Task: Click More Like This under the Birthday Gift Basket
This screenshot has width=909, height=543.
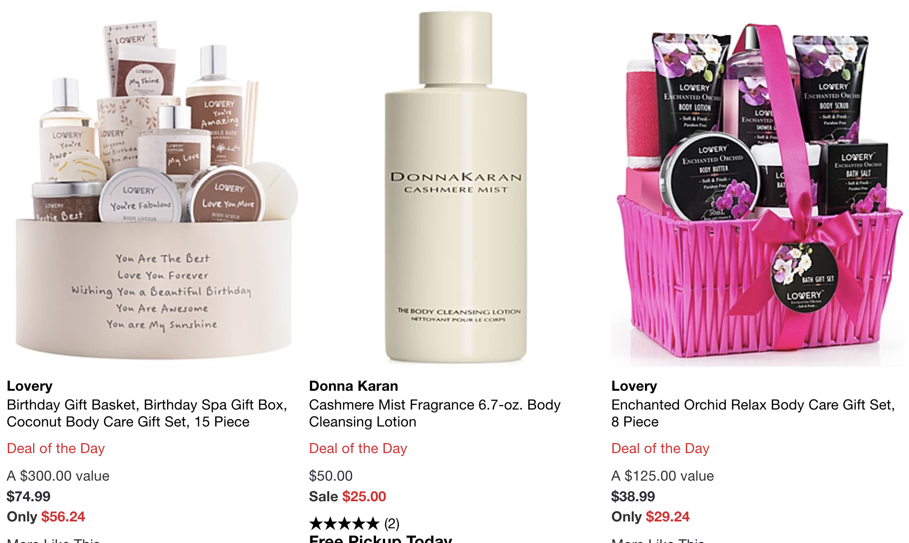Action: click(54, 540)
